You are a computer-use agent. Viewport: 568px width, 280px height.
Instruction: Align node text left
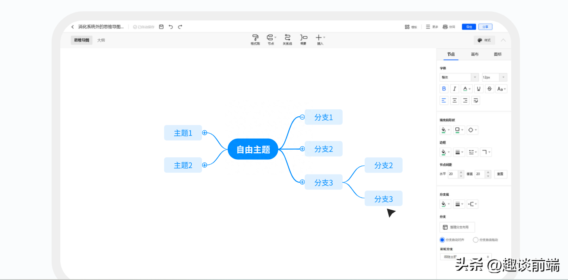[444, 100]
